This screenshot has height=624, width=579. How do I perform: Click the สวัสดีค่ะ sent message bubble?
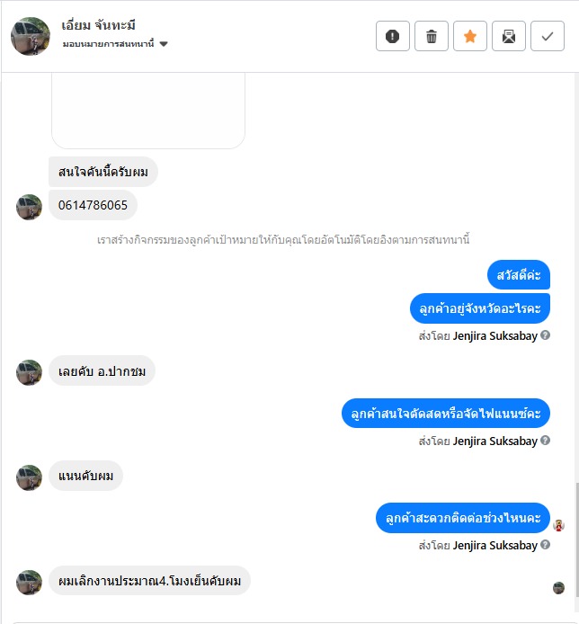[519, 274]
